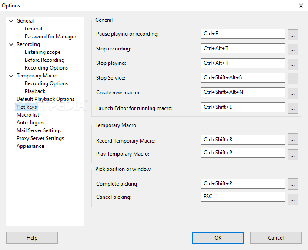
Task: Open browse button for Launch Editor hotkey
Action: [x=293, y=108]
